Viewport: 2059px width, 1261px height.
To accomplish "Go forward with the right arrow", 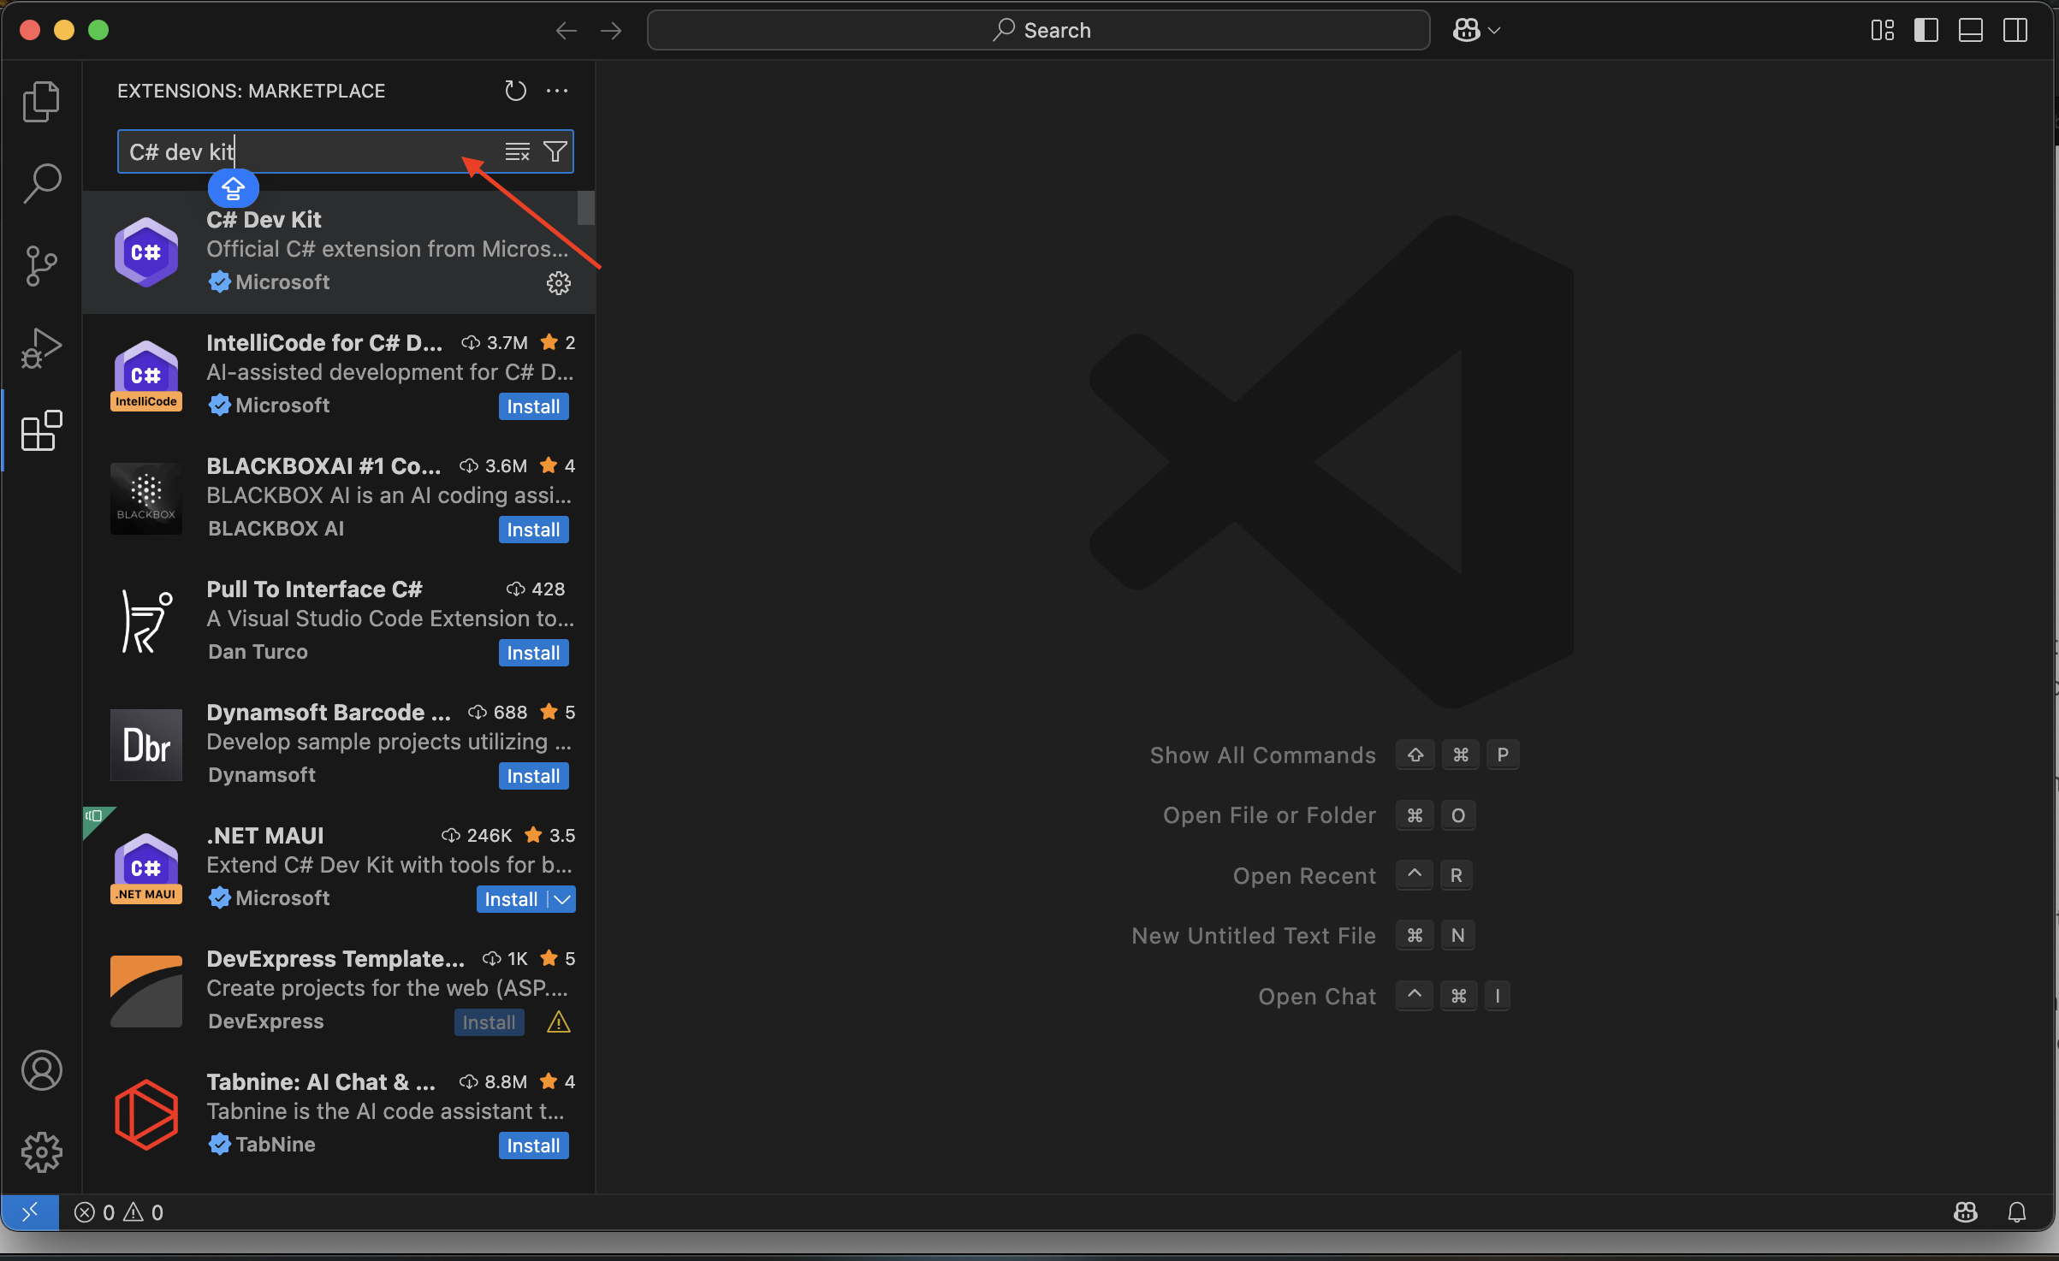I will 611,31.
